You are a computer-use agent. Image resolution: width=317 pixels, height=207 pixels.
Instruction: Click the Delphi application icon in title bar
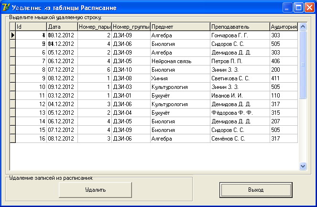click(x=6, y=8)
